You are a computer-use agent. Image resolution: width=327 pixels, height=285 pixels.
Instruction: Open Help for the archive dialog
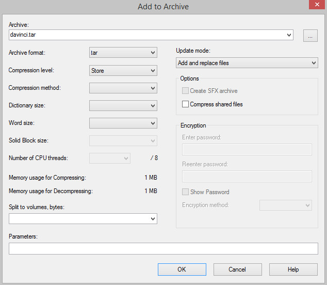tap(293, 269)
